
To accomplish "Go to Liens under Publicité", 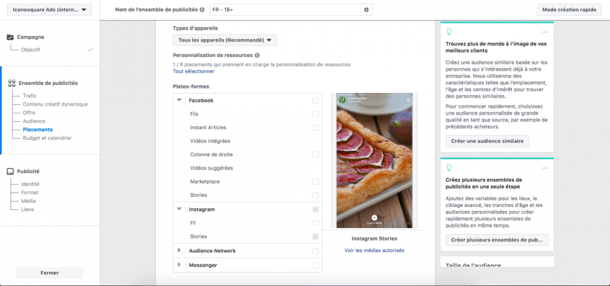I will 28,209.
